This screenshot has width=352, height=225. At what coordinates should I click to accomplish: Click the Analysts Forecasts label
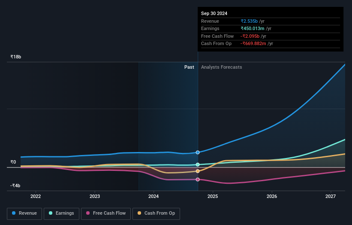click(x=222, y=67)
